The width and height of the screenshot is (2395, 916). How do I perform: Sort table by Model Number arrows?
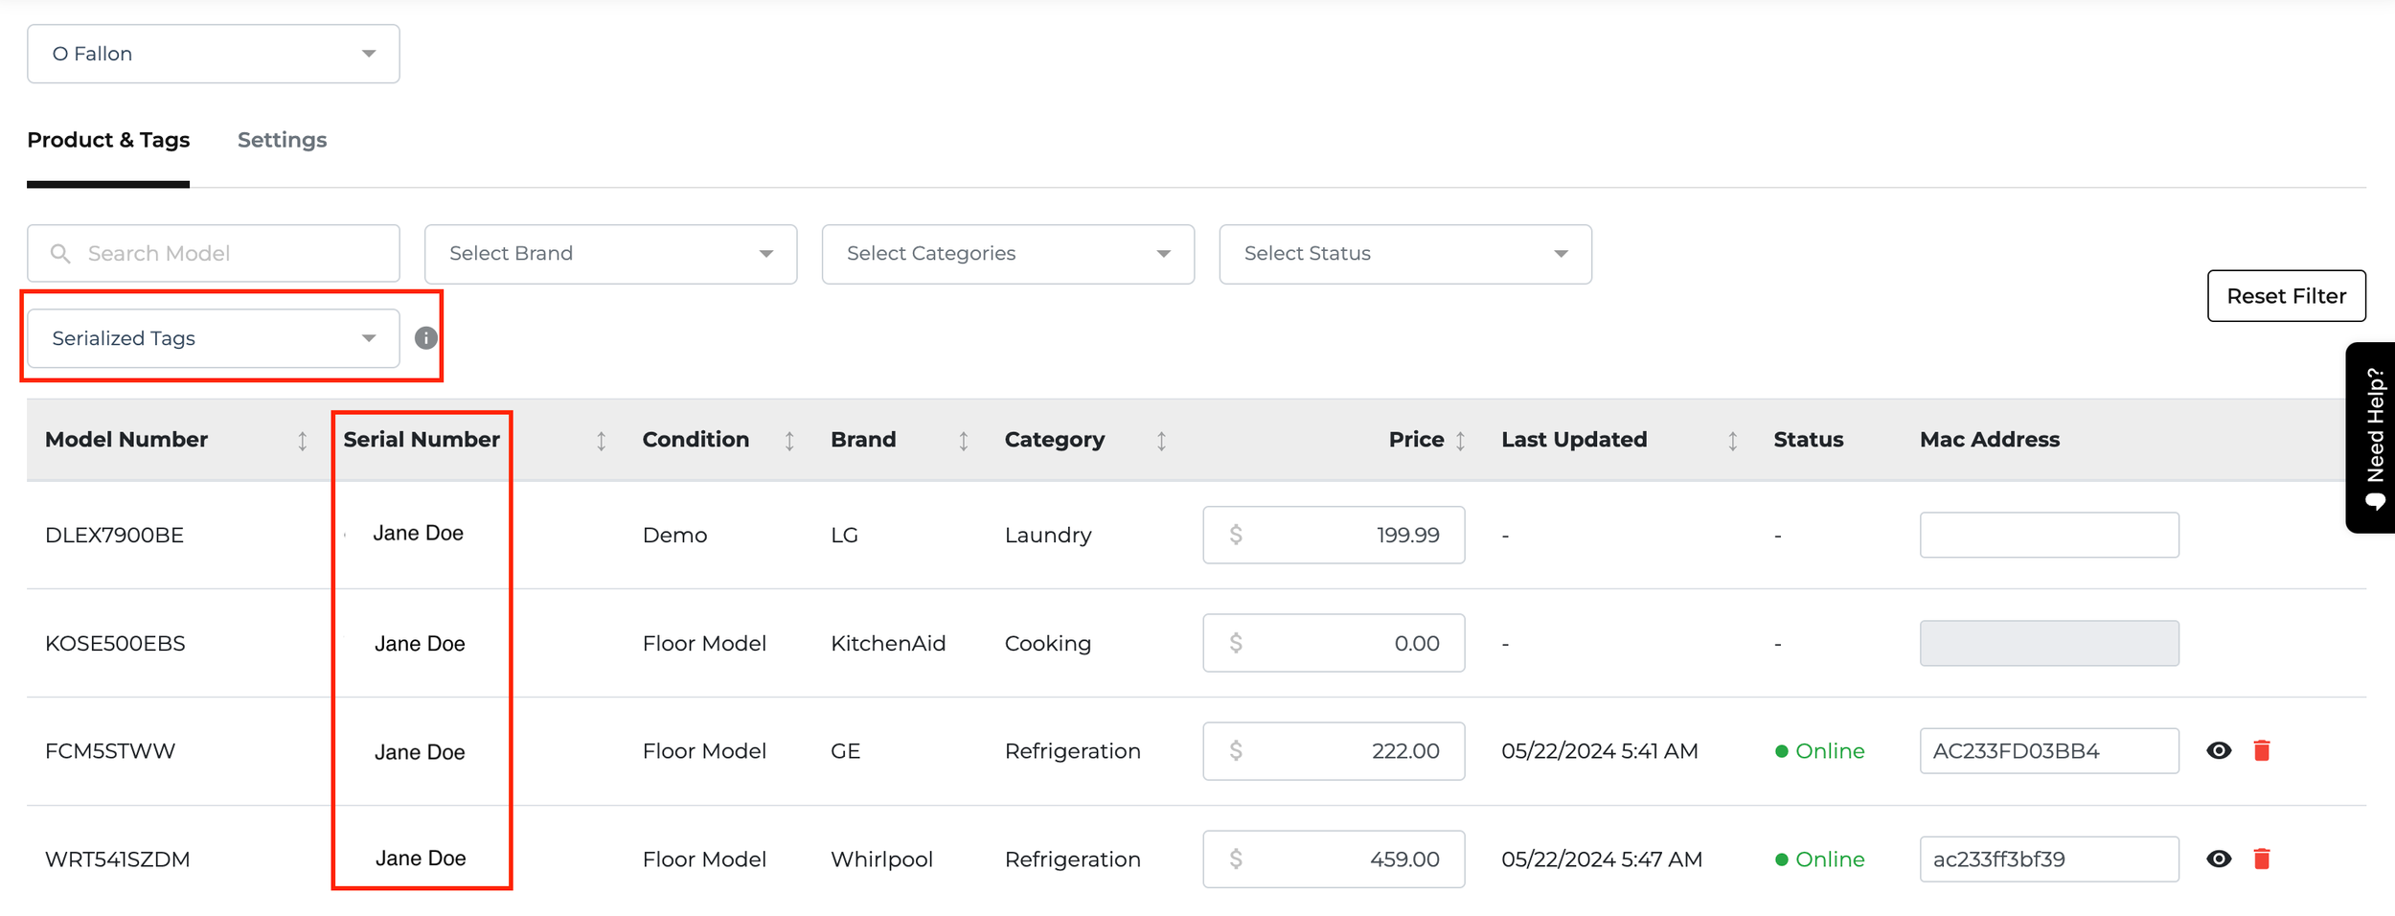point(303,441)
